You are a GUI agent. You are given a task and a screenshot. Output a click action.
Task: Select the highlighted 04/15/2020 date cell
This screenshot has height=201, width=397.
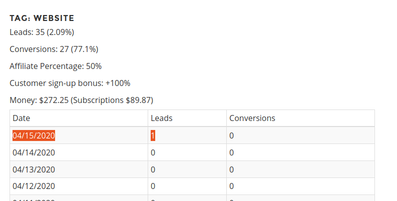coord(34,135)
